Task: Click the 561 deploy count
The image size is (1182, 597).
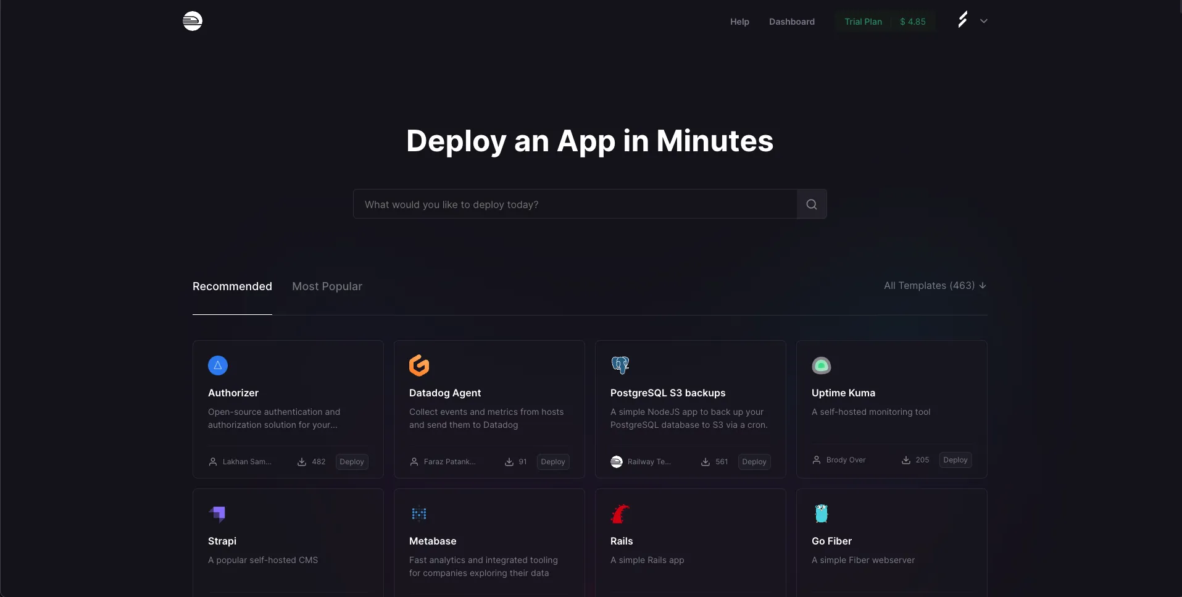Action: click(722, 462)
